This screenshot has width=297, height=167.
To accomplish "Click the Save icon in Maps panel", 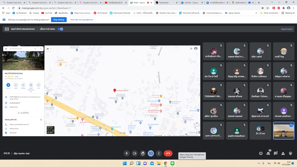I will (16, 85).
